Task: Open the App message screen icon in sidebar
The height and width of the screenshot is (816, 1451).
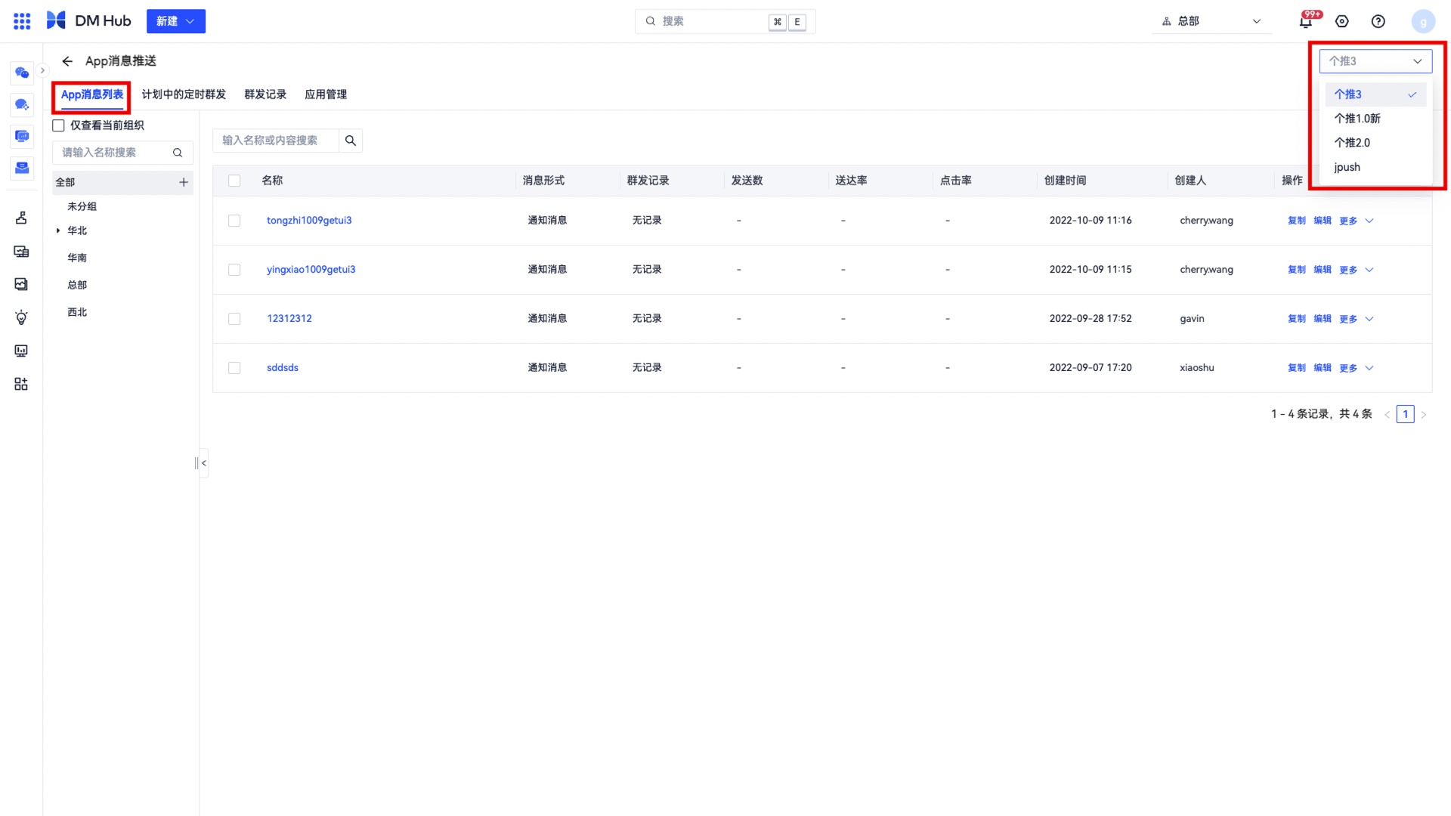Action: coord(22,136)
